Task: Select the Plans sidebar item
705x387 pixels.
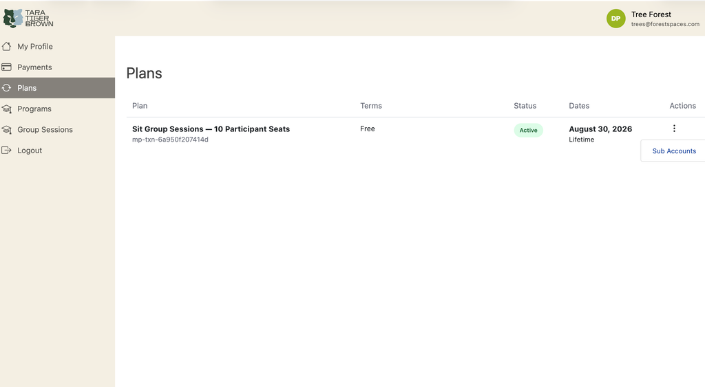Action: coord(58,88)
